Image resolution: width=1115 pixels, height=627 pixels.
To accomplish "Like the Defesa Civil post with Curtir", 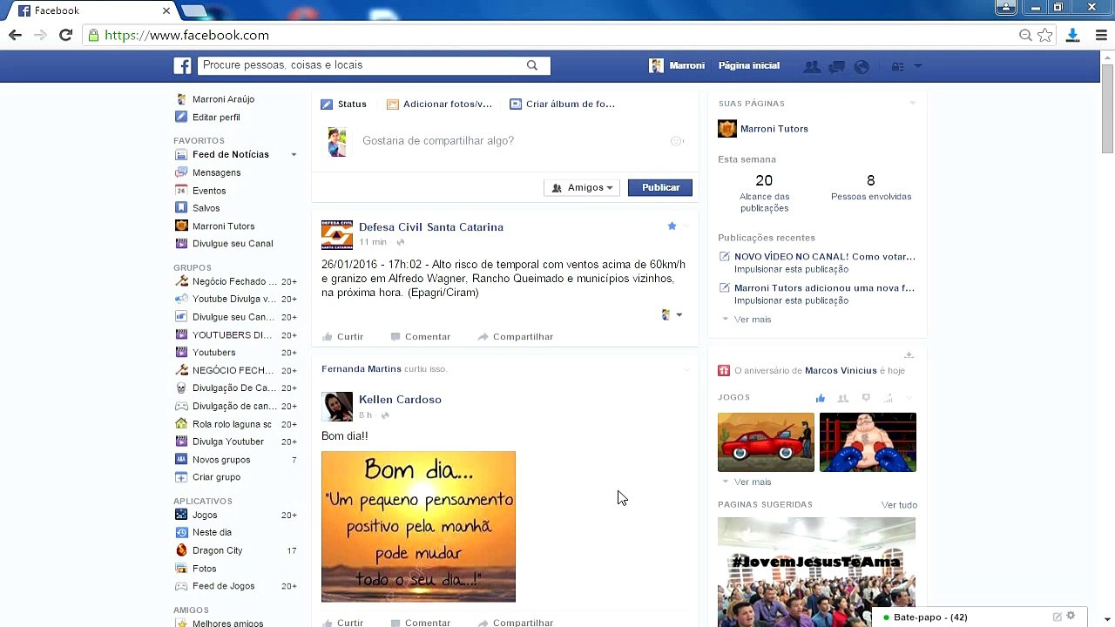I will click(x=342, y=337).
